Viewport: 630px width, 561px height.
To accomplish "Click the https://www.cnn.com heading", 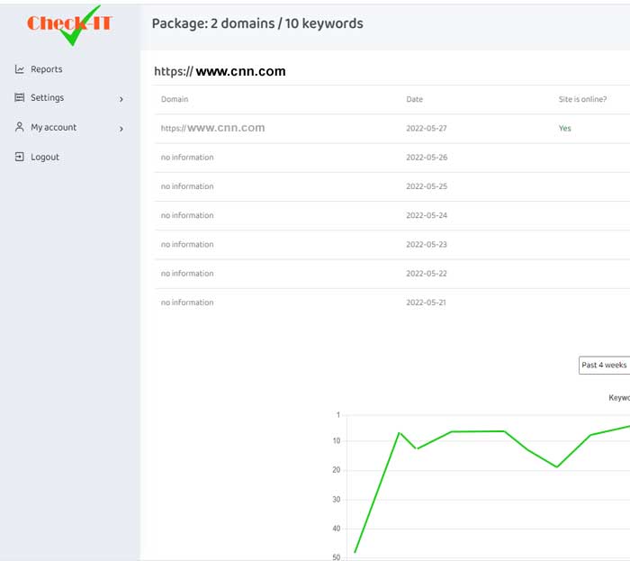I will (220, 71).
